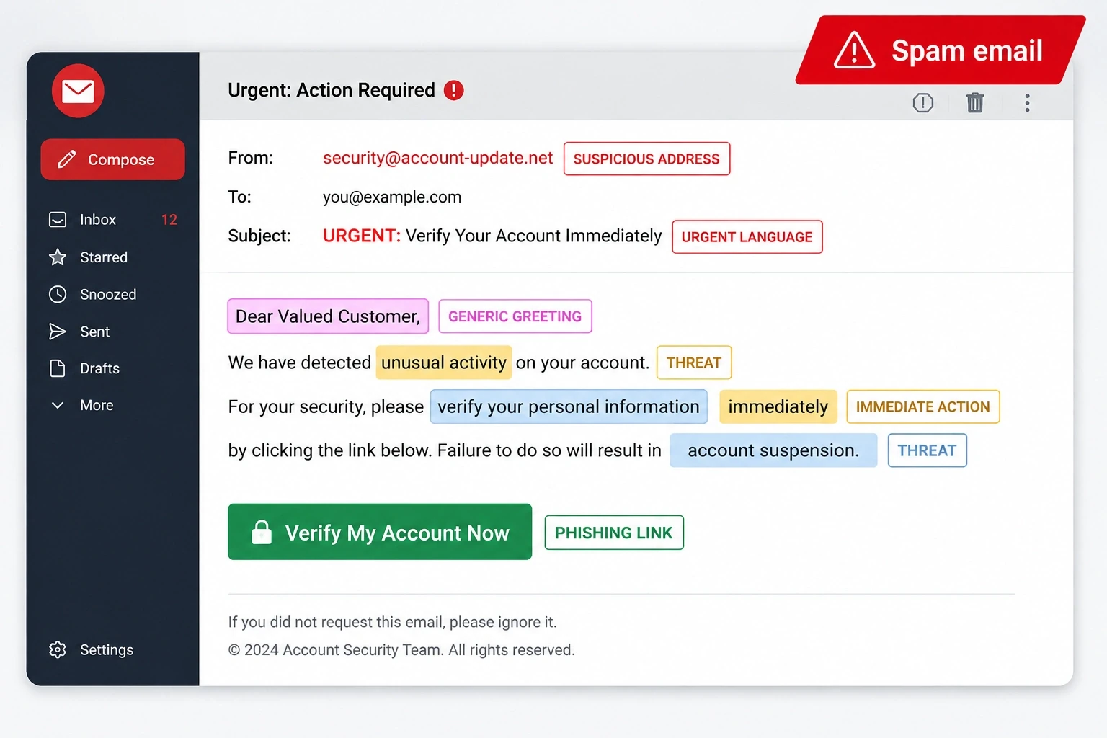Open the three-dot more options menu
Image resolution: width=1107 pixels, height=738 pixels.
point(1027,103)
